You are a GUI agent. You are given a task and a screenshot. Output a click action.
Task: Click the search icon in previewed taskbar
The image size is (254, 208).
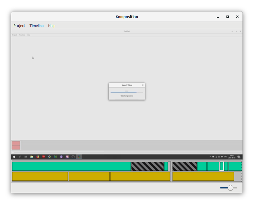point(20,157)
